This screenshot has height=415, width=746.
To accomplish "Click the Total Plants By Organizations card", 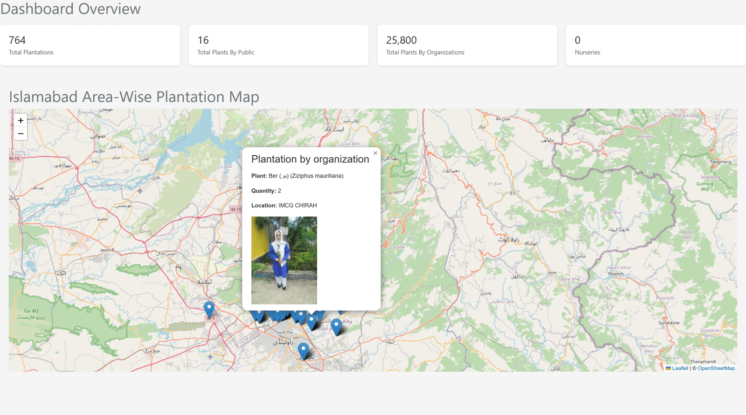I will pyautogui.click(x=467, y=45).
